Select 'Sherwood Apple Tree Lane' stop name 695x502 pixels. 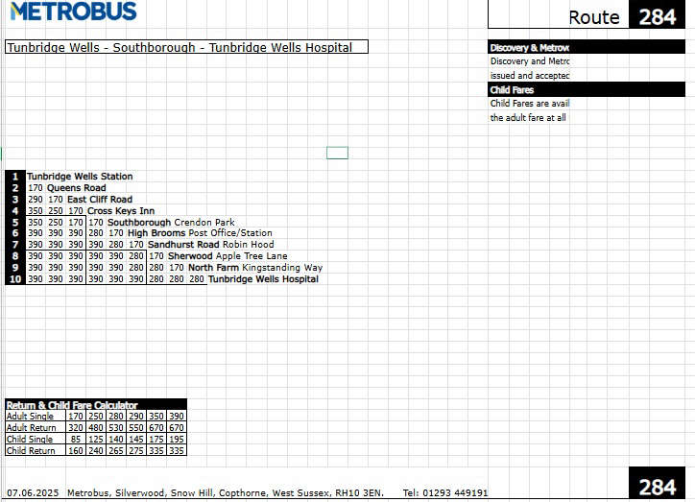coord(228,256)
